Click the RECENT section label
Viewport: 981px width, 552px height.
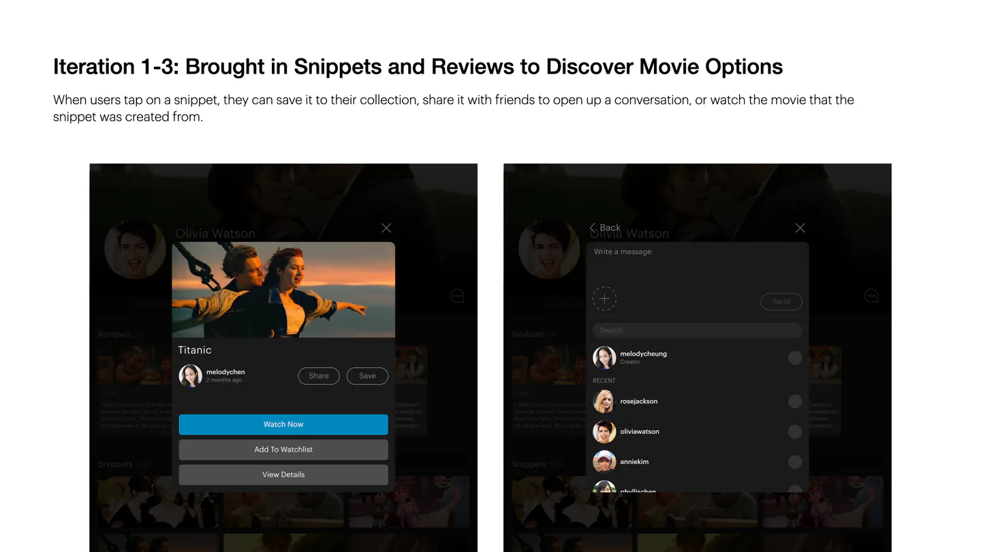coord(604,380)
